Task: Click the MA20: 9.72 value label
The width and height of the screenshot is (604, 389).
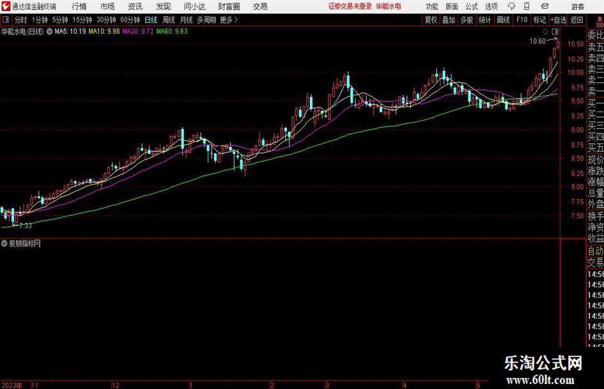Action: tap(138, 31)
